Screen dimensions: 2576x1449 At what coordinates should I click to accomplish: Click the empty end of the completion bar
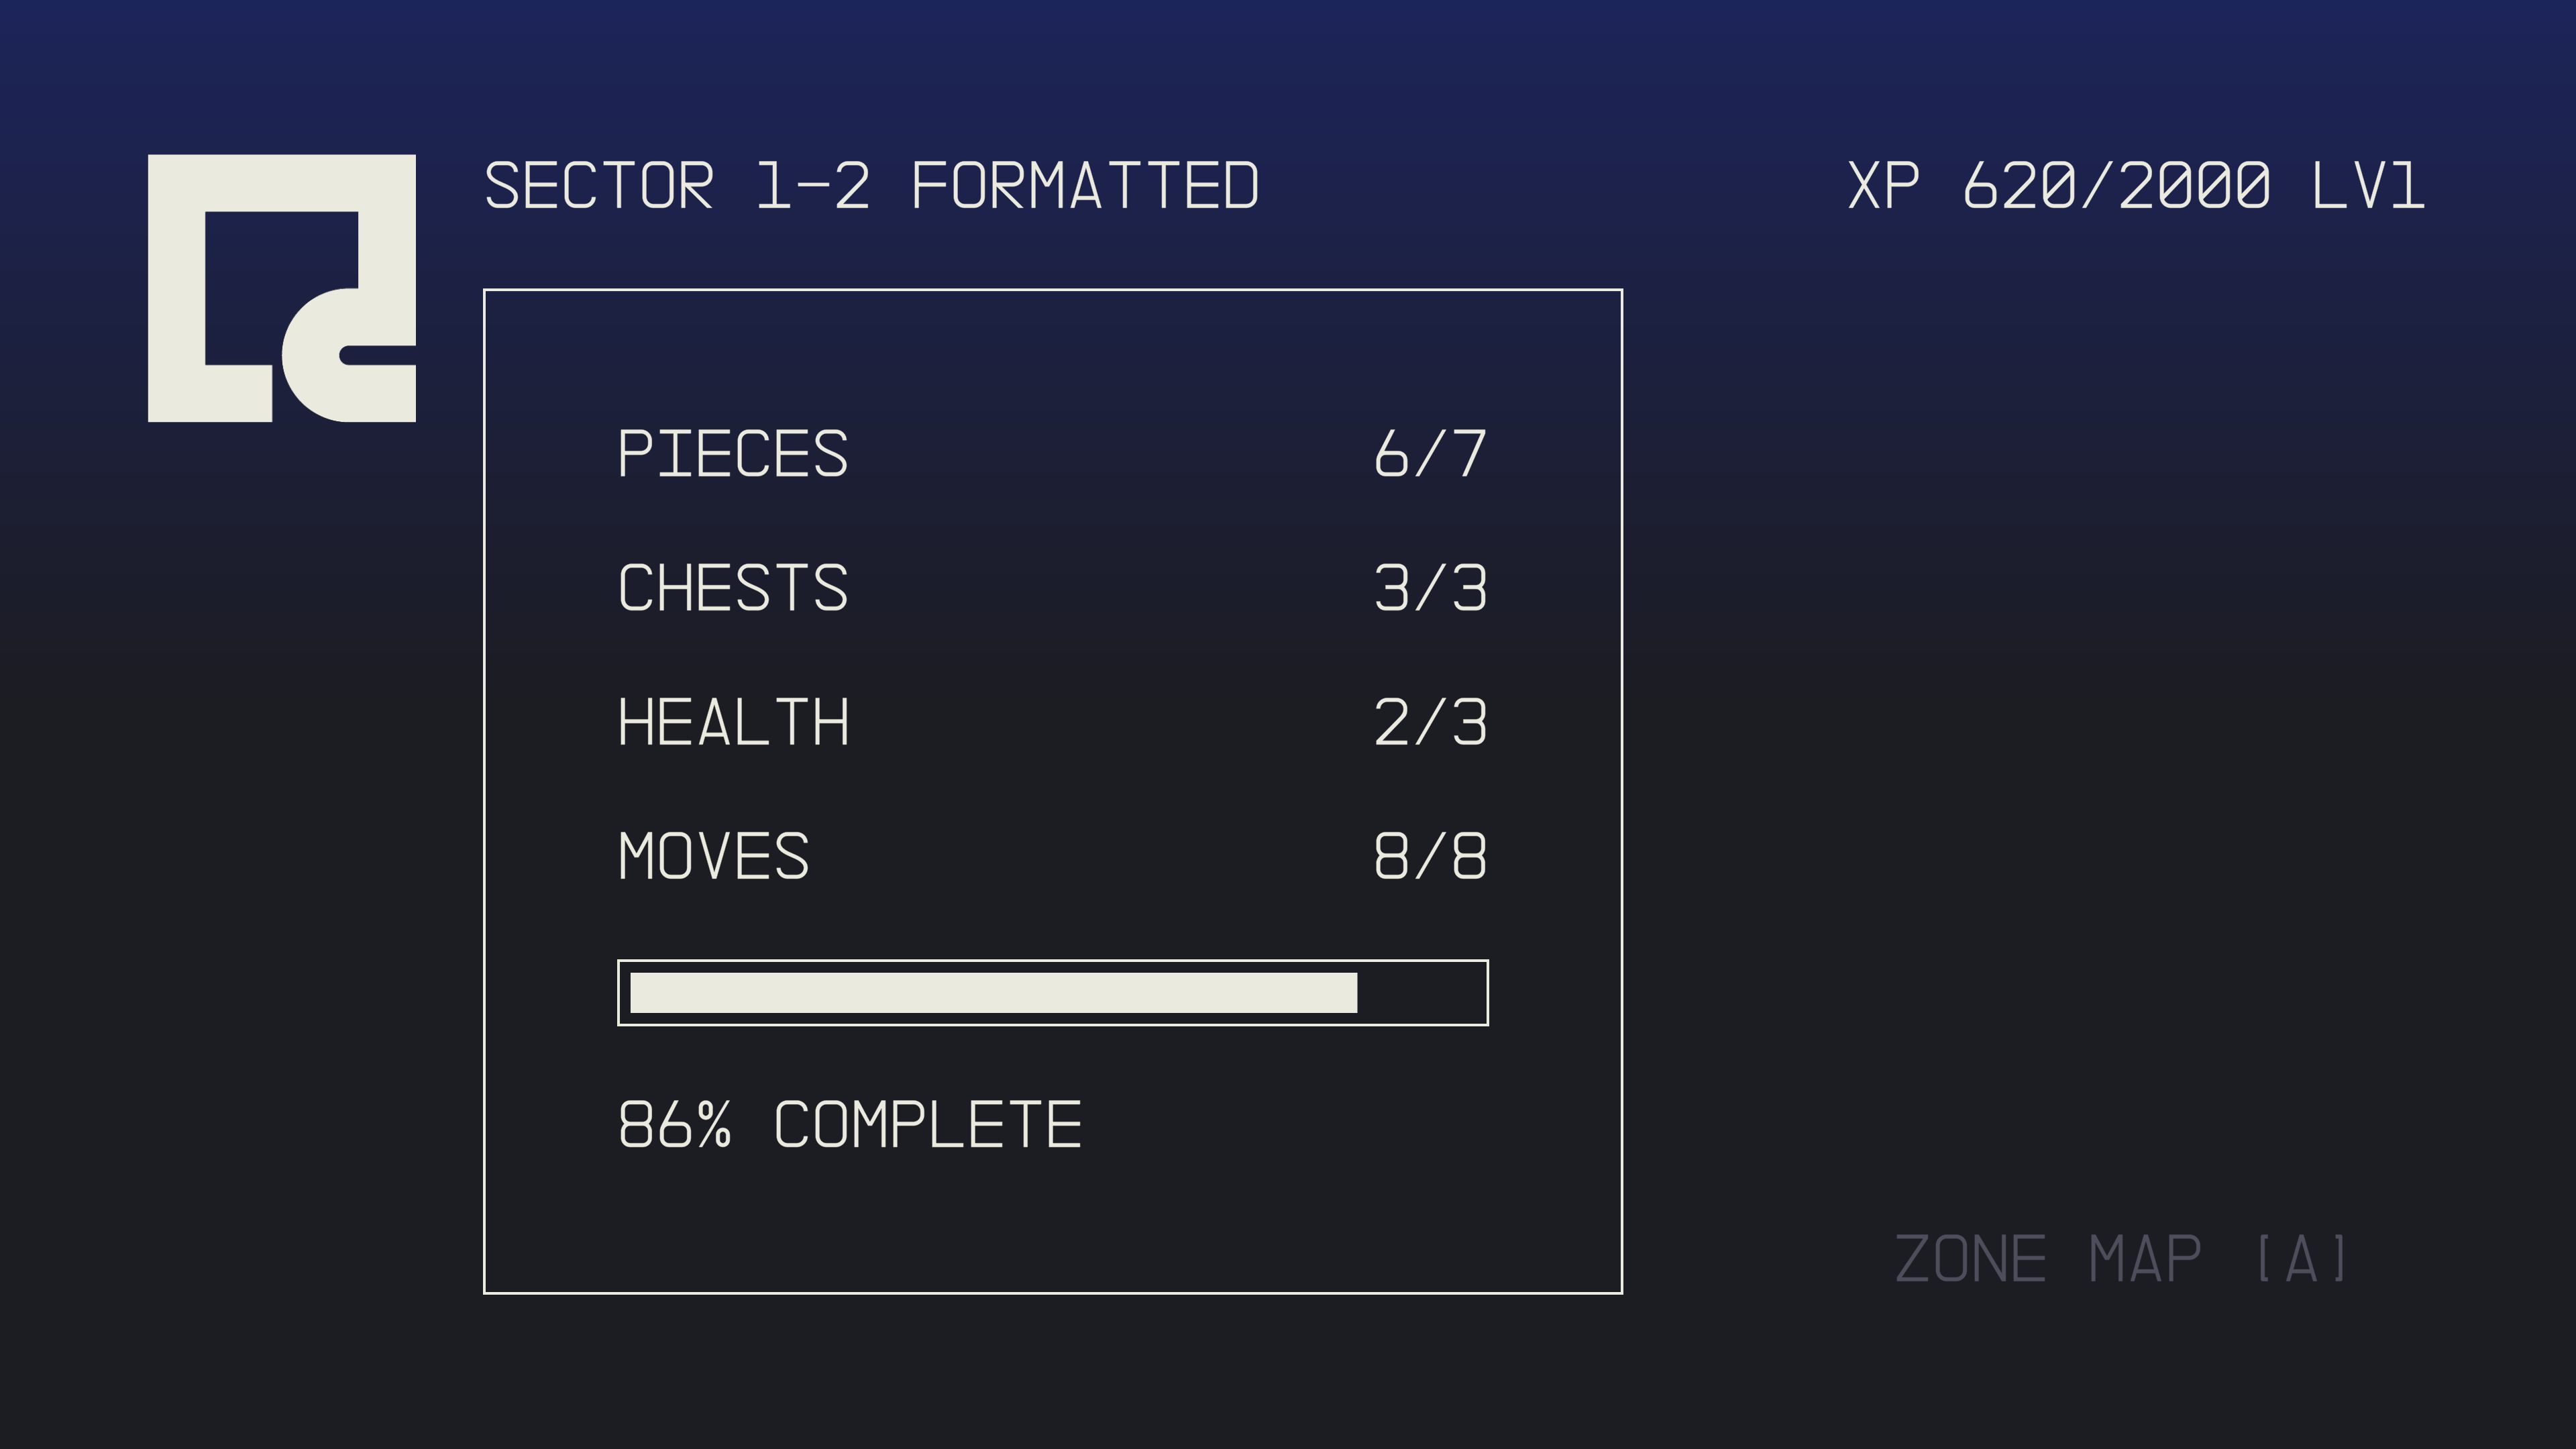(x=1420, y=993)
